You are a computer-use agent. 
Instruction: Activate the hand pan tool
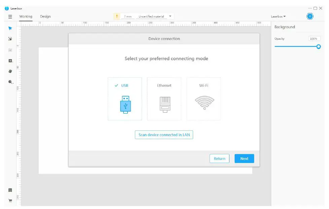point(10,71)
